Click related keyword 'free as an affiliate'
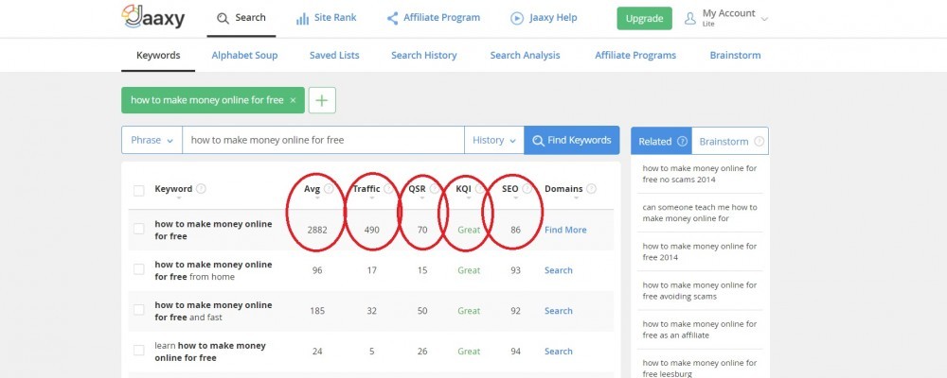 click(700, 329)
